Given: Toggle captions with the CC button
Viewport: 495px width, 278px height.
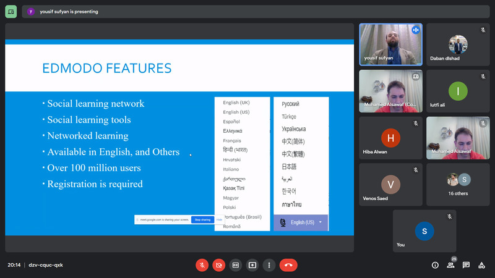Looking at the screenshot, I should point(236,265).
